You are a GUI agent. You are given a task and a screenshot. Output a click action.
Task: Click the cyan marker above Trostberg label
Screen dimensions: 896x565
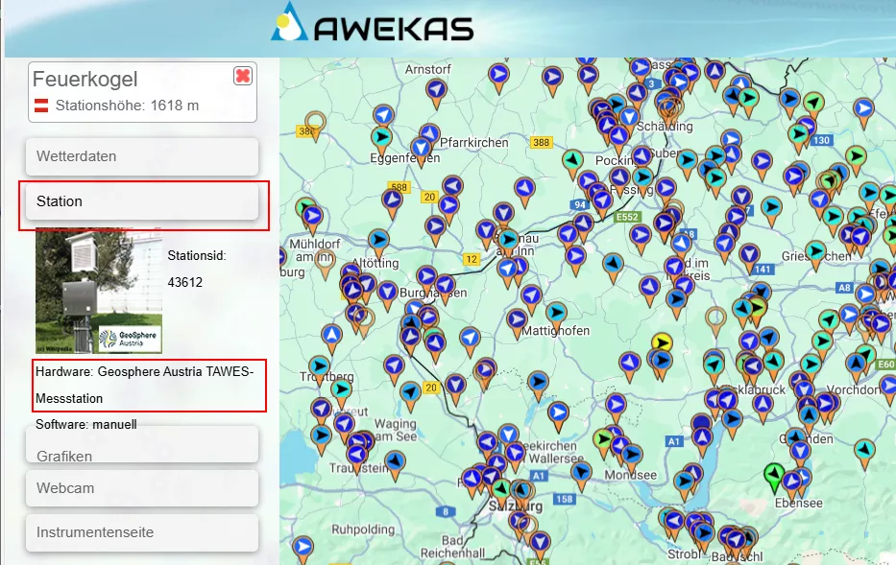tap(319, 368)
